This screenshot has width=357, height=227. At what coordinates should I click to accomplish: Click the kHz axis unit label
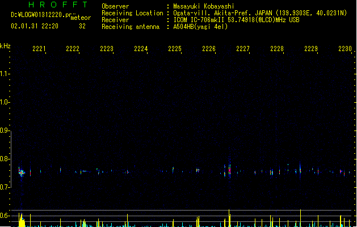point(5,46)
